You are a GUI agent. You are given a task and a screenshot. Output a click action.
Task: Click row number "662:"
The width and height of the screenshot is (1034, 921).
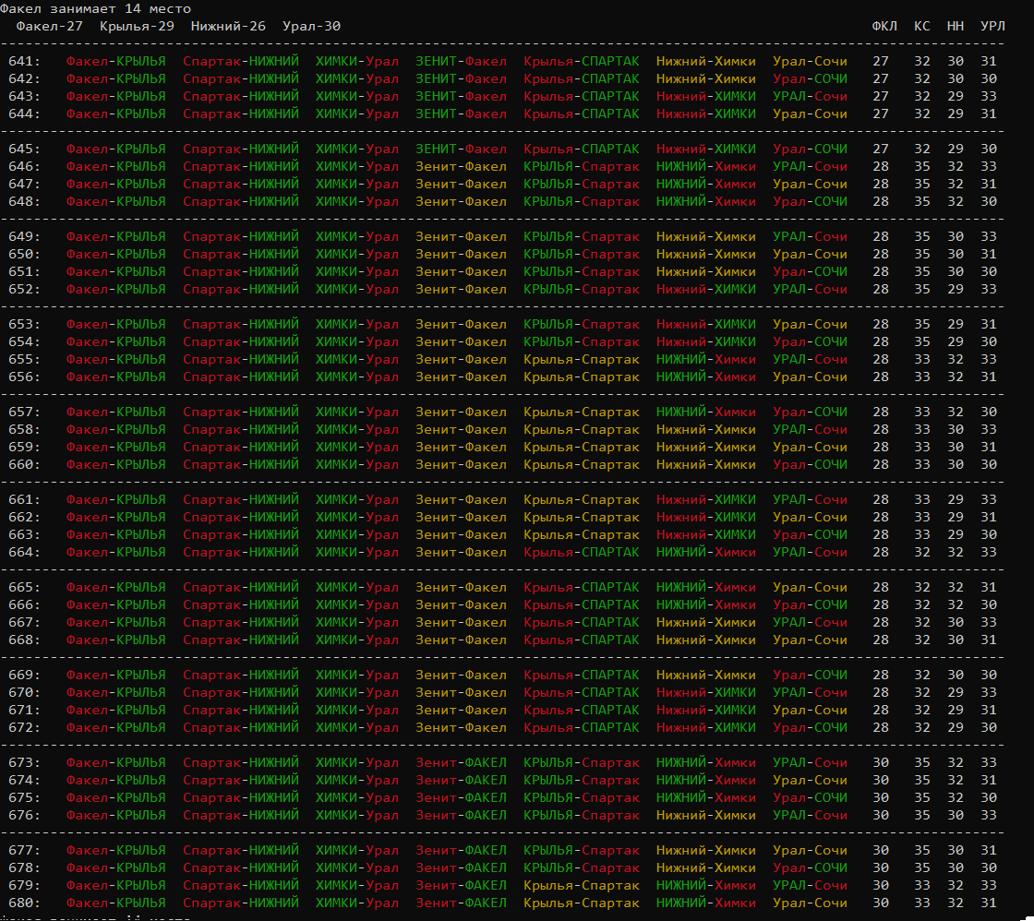pos(24,517)
